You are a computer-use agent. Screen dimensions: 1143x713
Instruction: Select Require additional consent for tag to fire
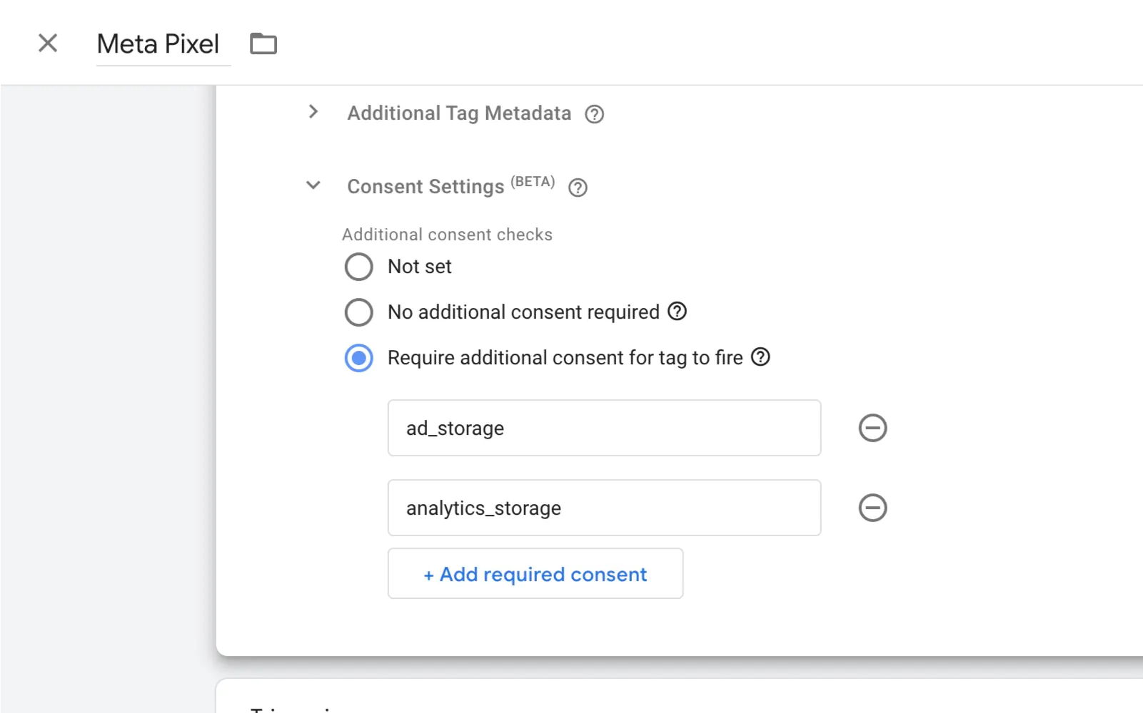pyautogui.click(x=358, y=358)
